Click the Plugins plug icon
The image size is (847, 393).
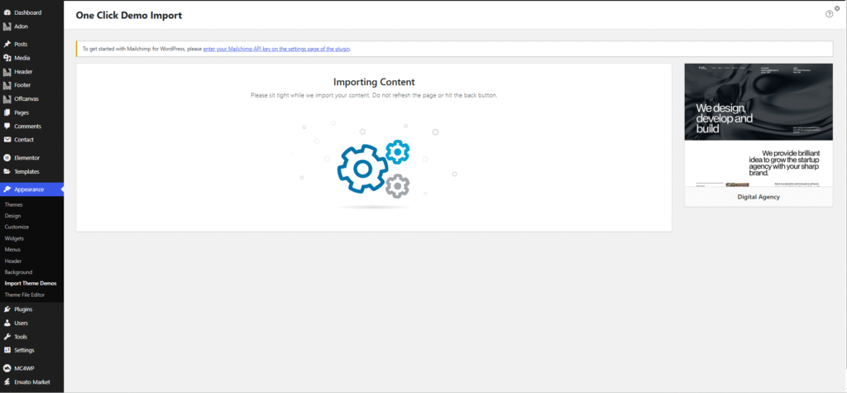coord(7,309)
